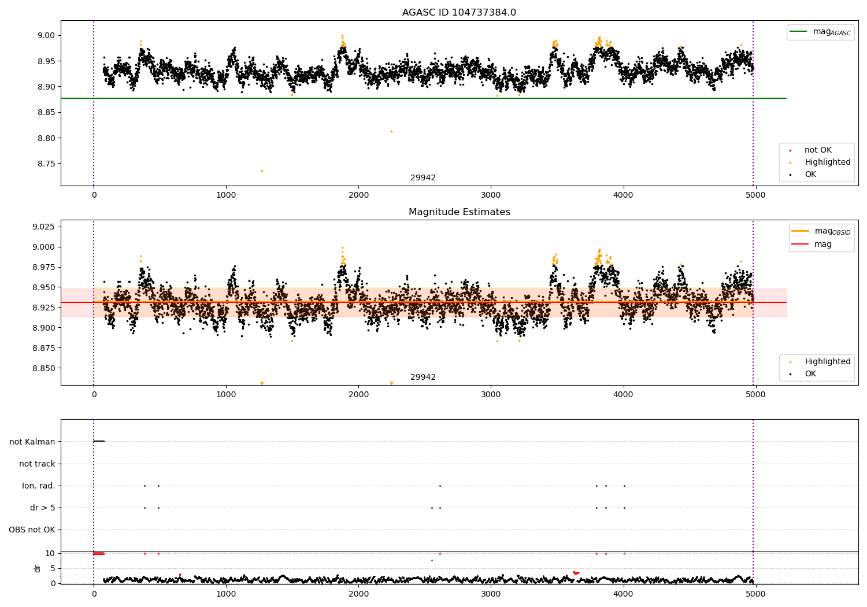Click the x-axis tick label '5000' of bottom plot

[x=755, y=594]
